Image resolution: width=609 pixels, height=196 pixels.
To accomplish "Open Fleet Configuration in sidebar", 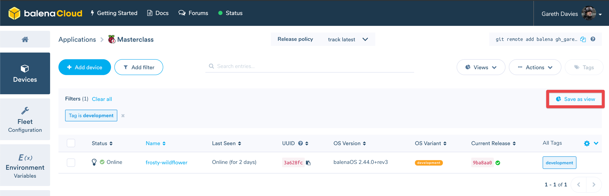I will point(25,119).
